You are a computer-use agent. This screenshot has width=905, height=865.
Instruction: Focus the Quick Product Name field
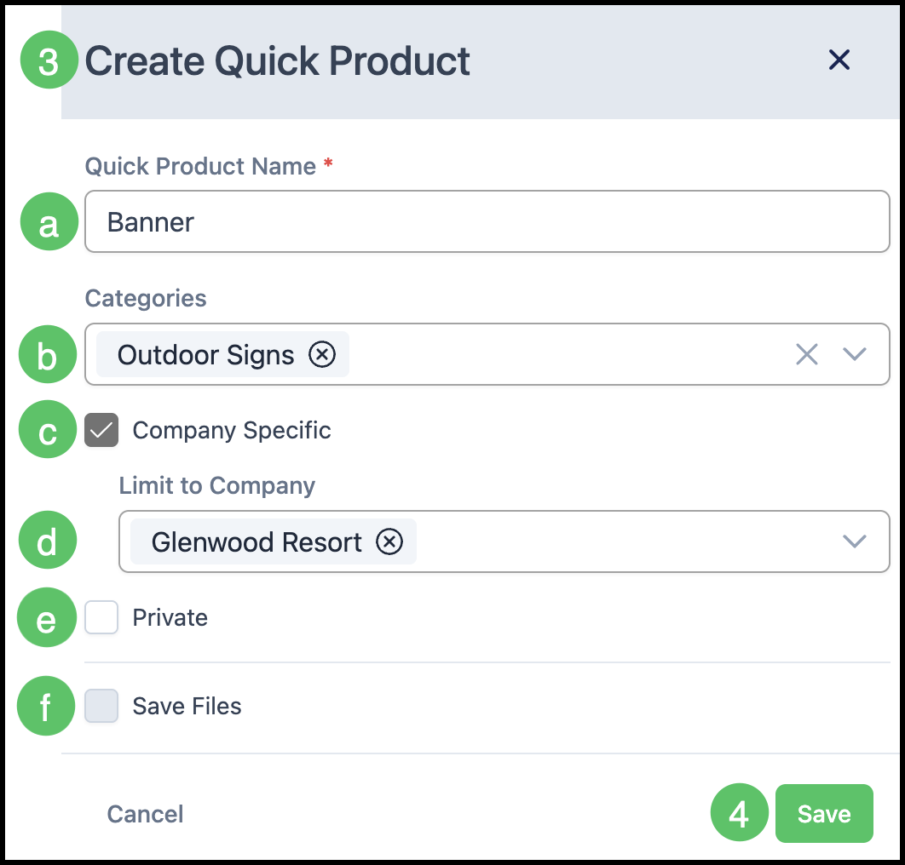pyautogui.click(x=487, y=221)
